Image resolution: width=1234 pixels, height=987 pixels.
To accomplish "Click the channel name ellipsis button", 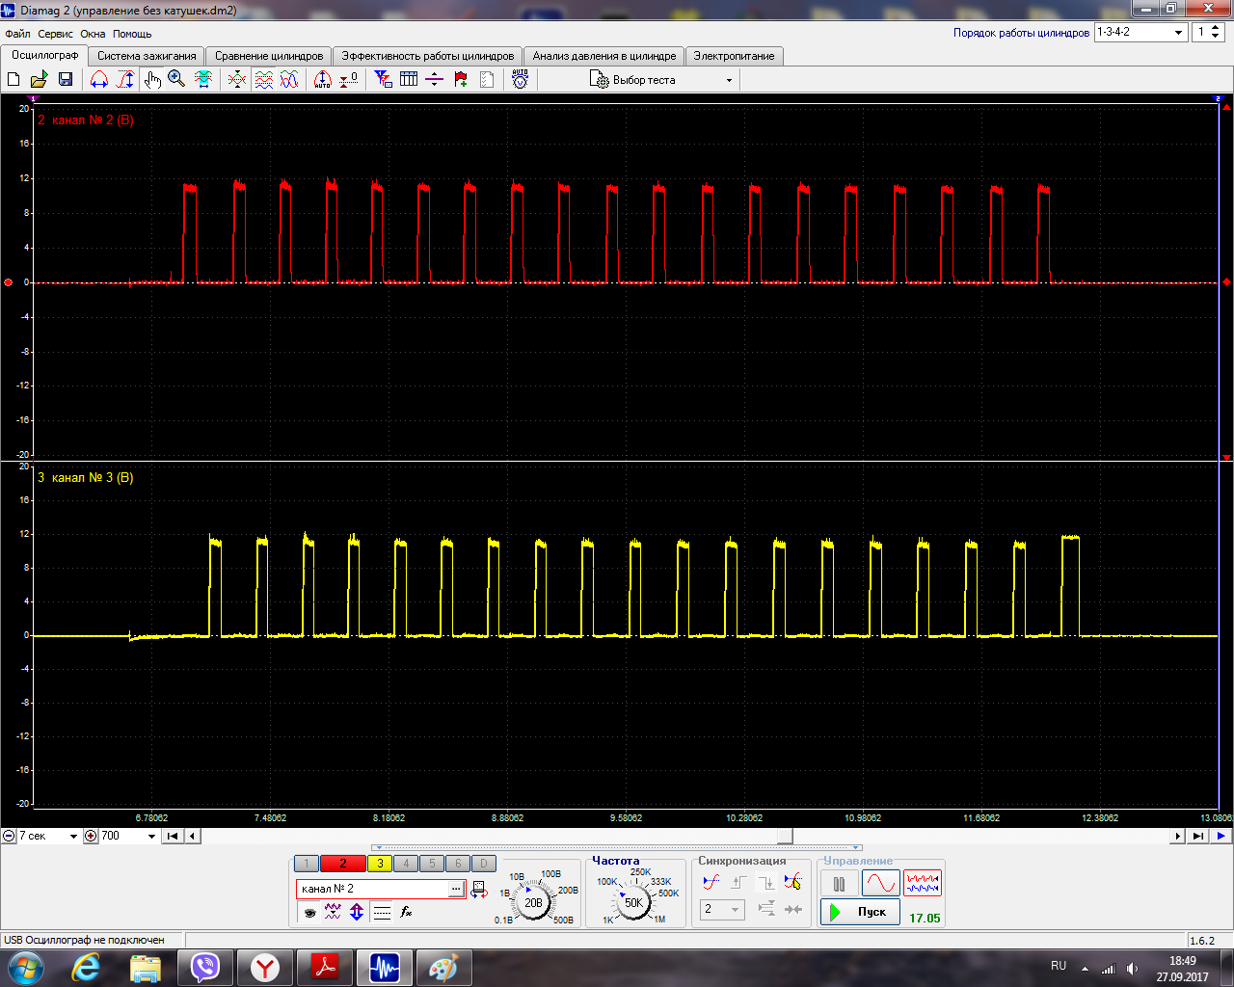I will [x=456, y=889].
